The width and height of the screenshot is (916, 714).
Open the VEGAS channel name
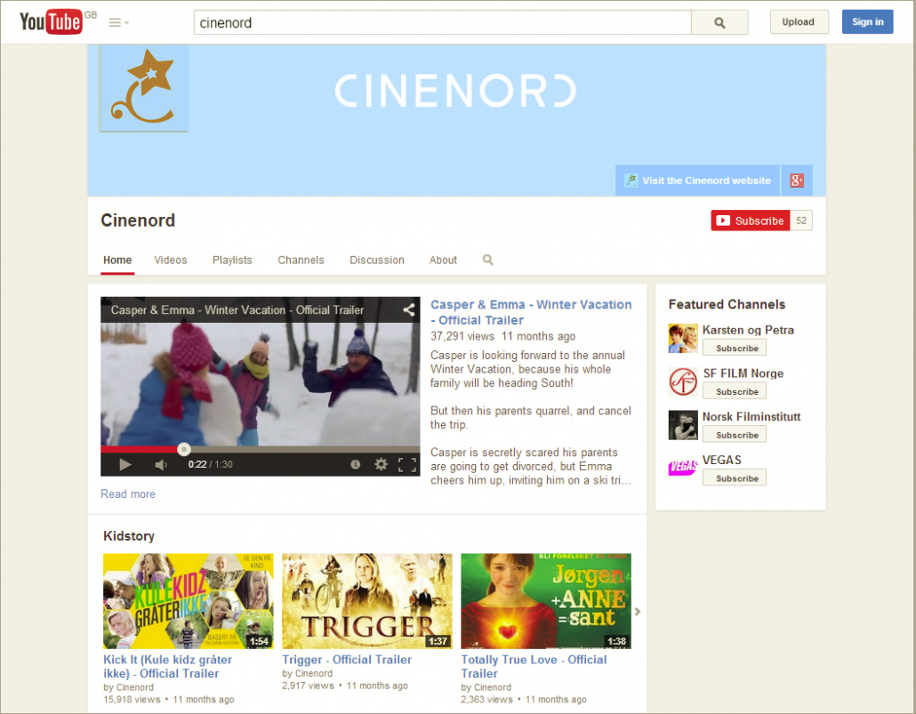click(x=721, y=460)
